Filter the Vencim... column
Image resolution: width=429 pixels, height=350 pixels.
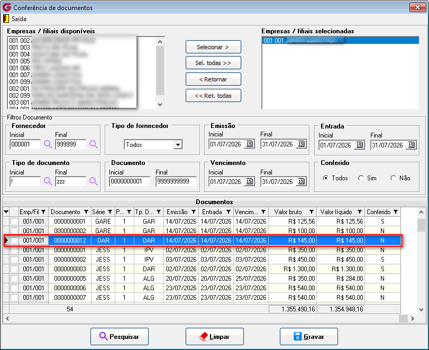pyautogui.click(x=263, y=212)
